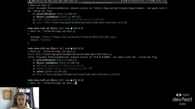Screen dimensions: 195x109
Task: Open the View menu
Action: click(45, 1)
